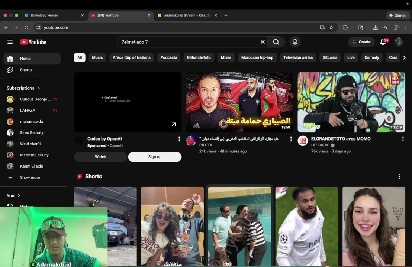Open Simo Sedraty subscription channel
This screenshot has width=412, height=267.
click(32, 133)
